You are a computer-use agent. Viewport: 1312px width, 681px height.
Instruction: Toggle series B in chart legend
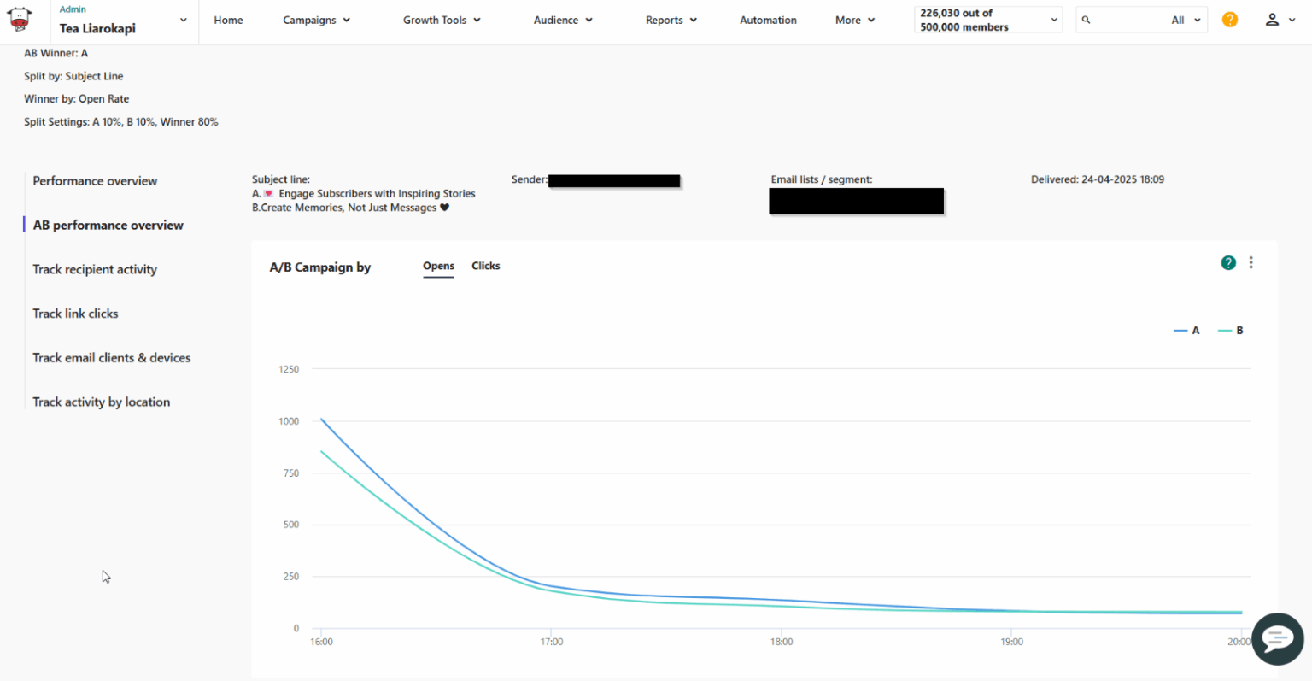pos(1231,331)
